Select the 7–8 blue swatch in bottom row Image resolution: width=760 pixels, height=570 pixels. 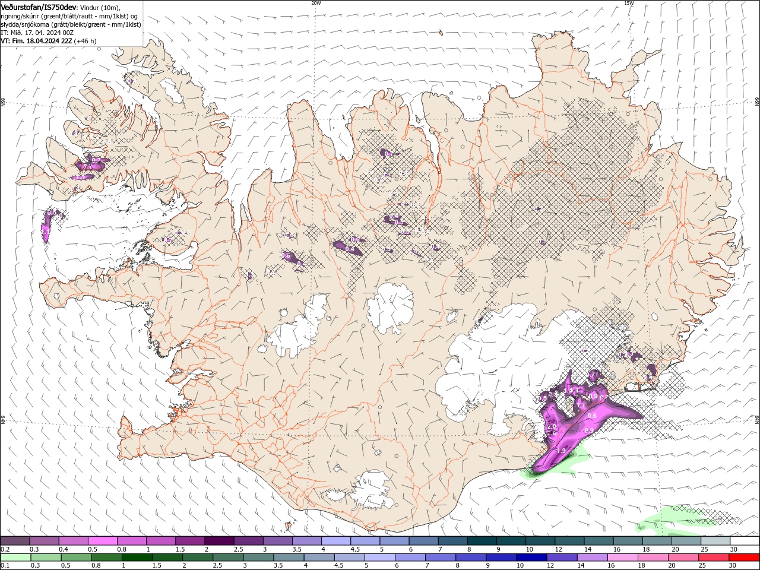[x=440, y=558]
